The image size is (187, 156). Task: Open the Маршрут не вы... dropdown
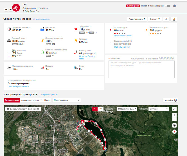pyautogui.click(x=127, y=109)
